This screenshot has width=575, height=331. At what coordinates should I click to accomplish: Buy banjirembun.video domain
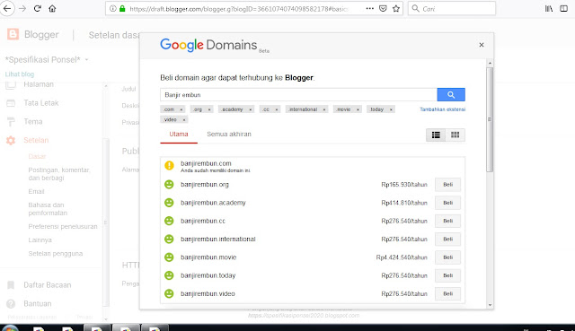447,293
